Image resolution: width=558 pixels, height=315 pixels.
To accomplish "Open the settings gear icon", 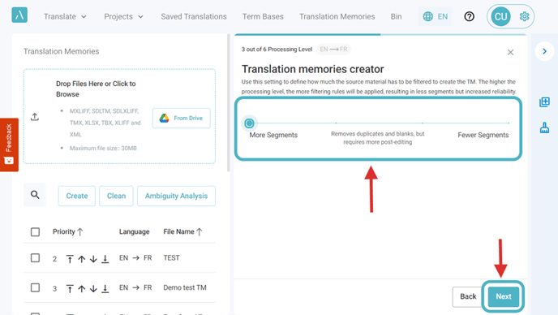I will point(524,16).
